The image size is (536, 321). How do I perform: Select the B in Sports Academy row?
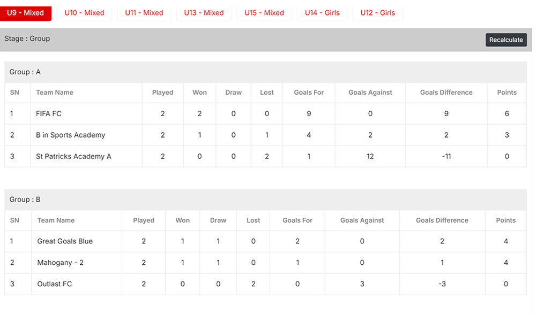click(70, 135)
